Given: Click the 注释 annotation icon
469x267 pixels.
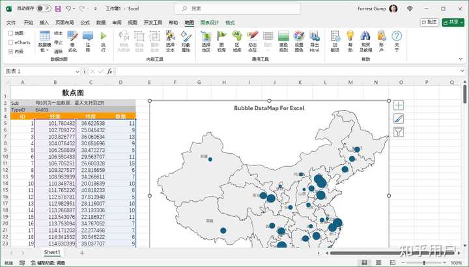Looking at the screenshot, I should pos(88,42).
